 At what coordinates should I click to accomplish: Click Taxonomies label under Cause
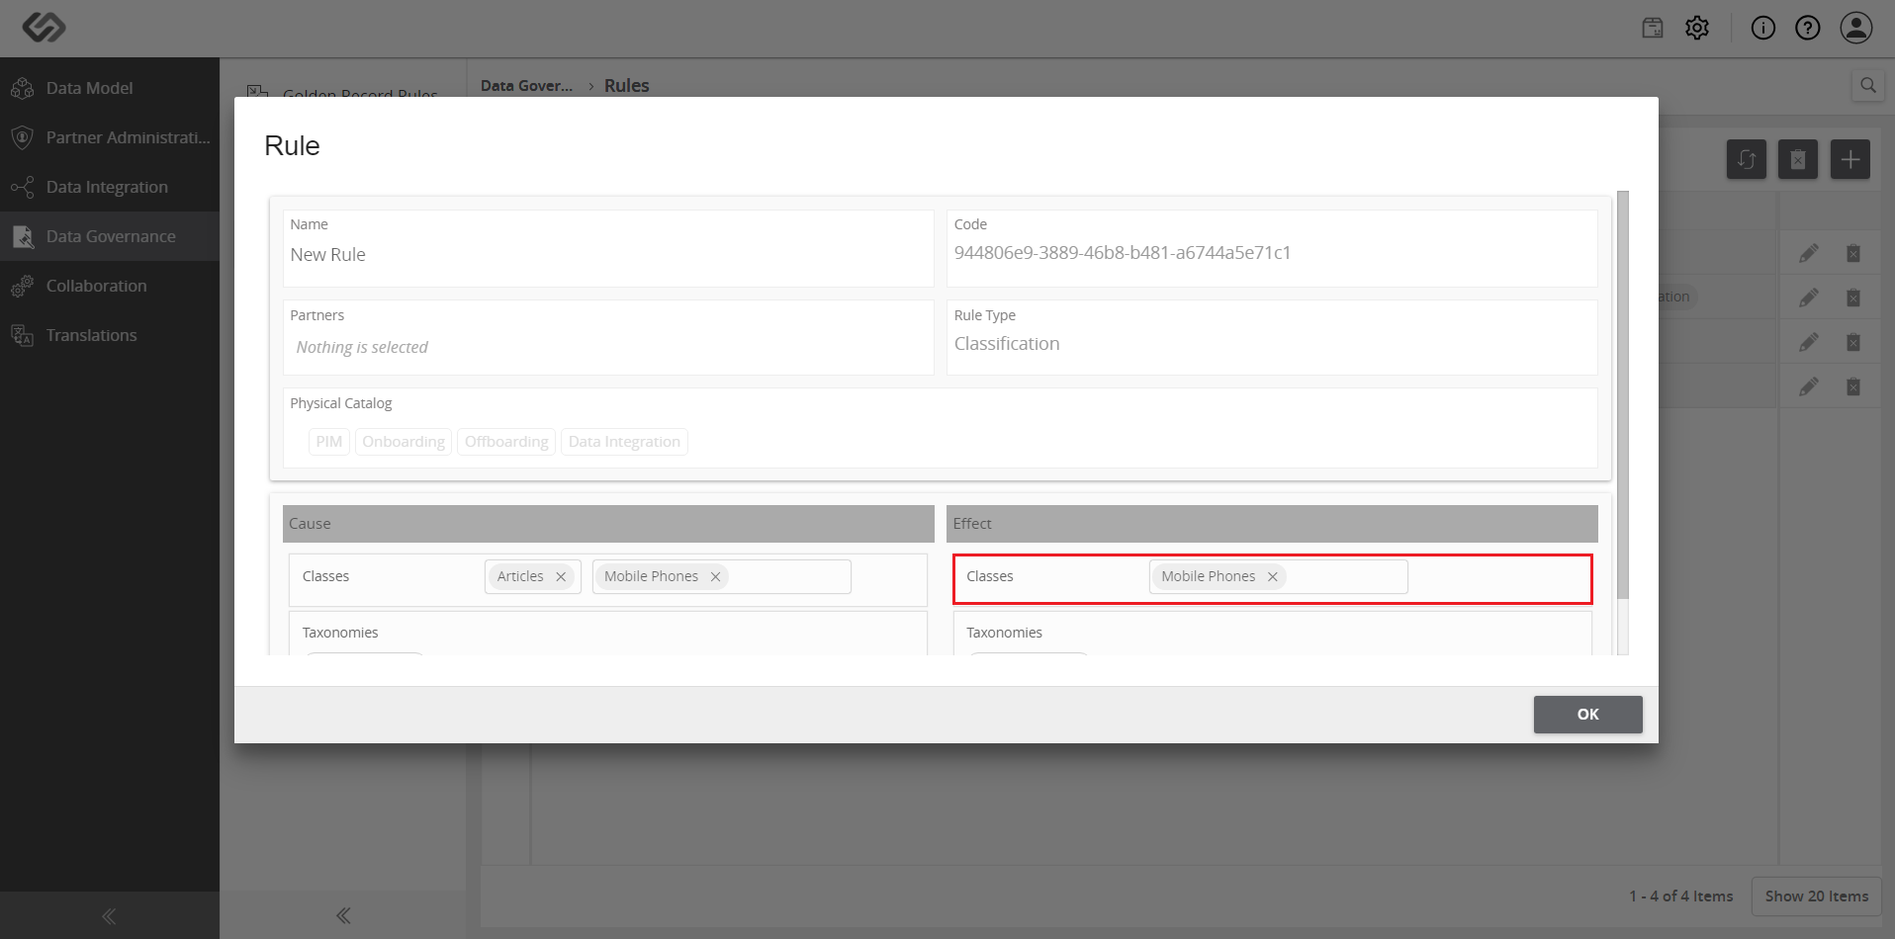coord(340,633)
